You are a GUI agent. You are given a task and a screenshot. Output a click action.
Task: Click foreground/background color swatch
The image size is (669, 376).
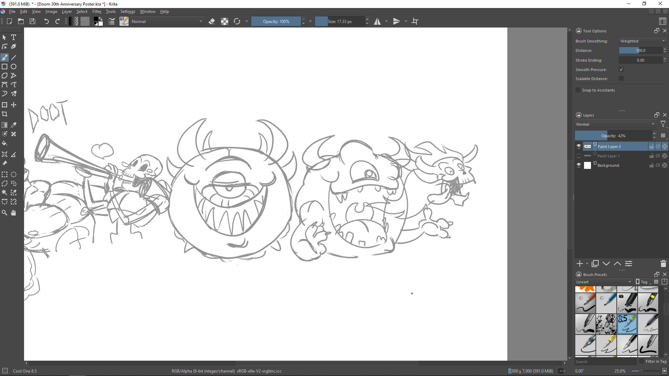(98, 21)
